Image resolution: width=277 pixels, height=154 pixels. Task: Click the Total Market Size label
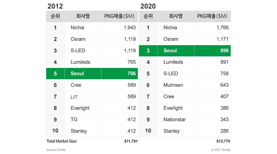point(62,141)
